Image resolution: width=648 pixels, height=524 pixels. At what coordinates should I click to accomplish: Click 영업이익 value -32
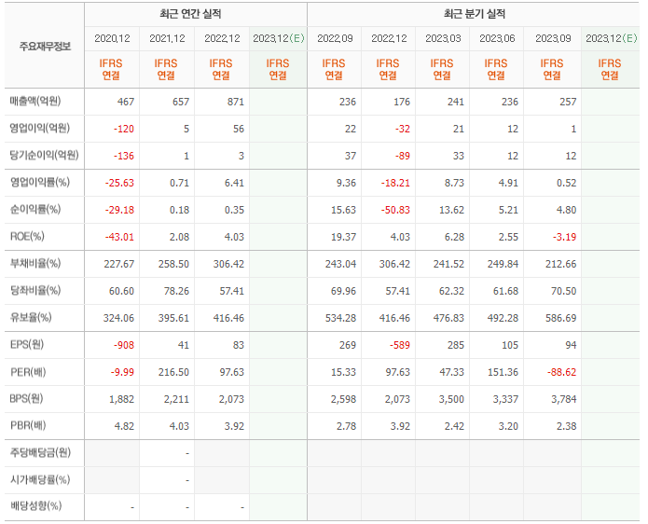coord(403,129)
